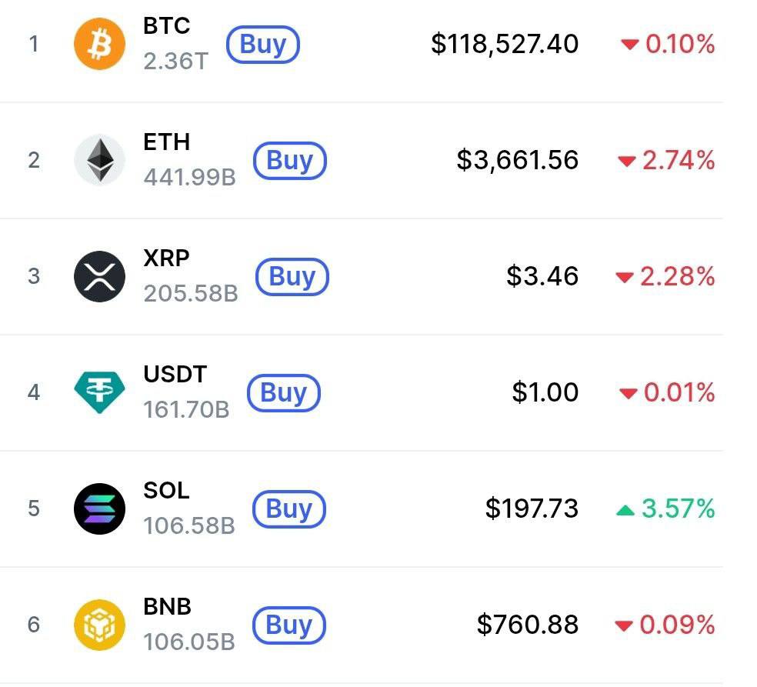Purchase USDT via its Buy button

coord(284,392)
